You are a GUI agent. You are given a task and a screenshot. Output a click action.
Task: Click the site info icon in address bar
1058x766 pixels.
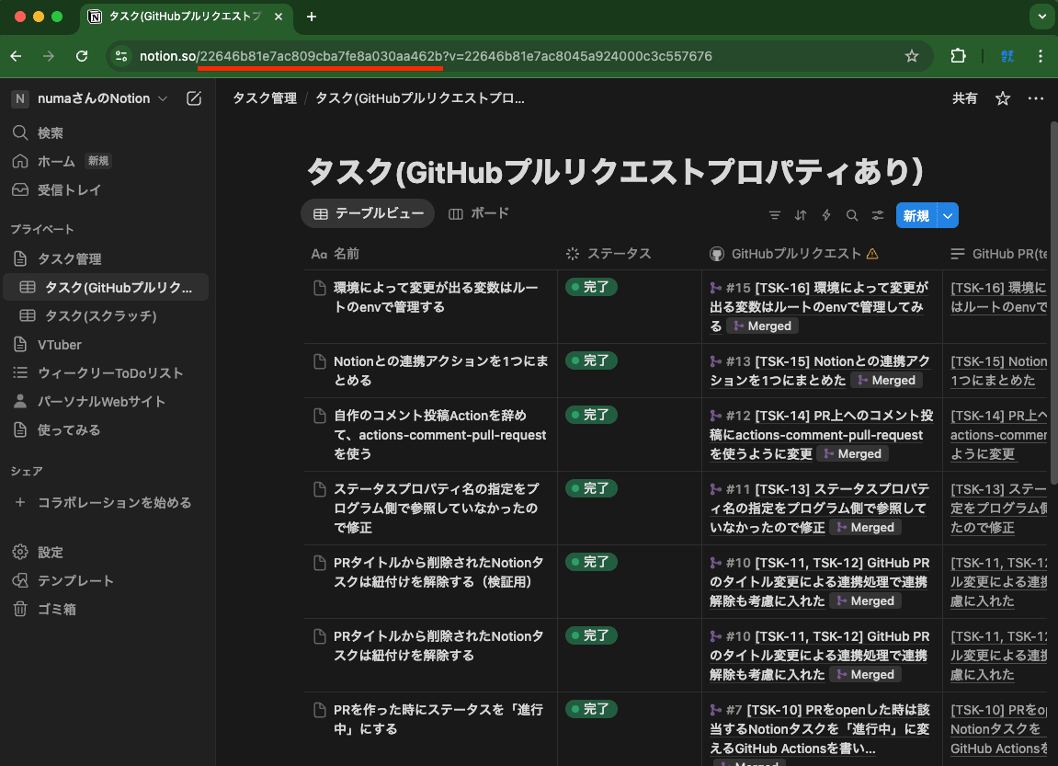121,56
